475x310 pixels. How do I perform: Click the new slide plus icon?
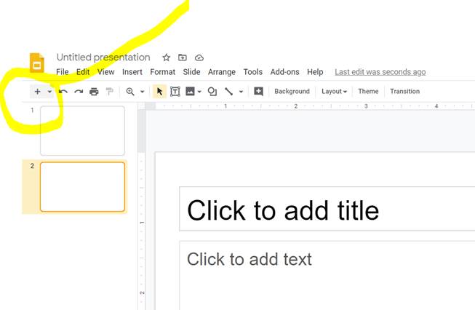click(x=37, y=92)
